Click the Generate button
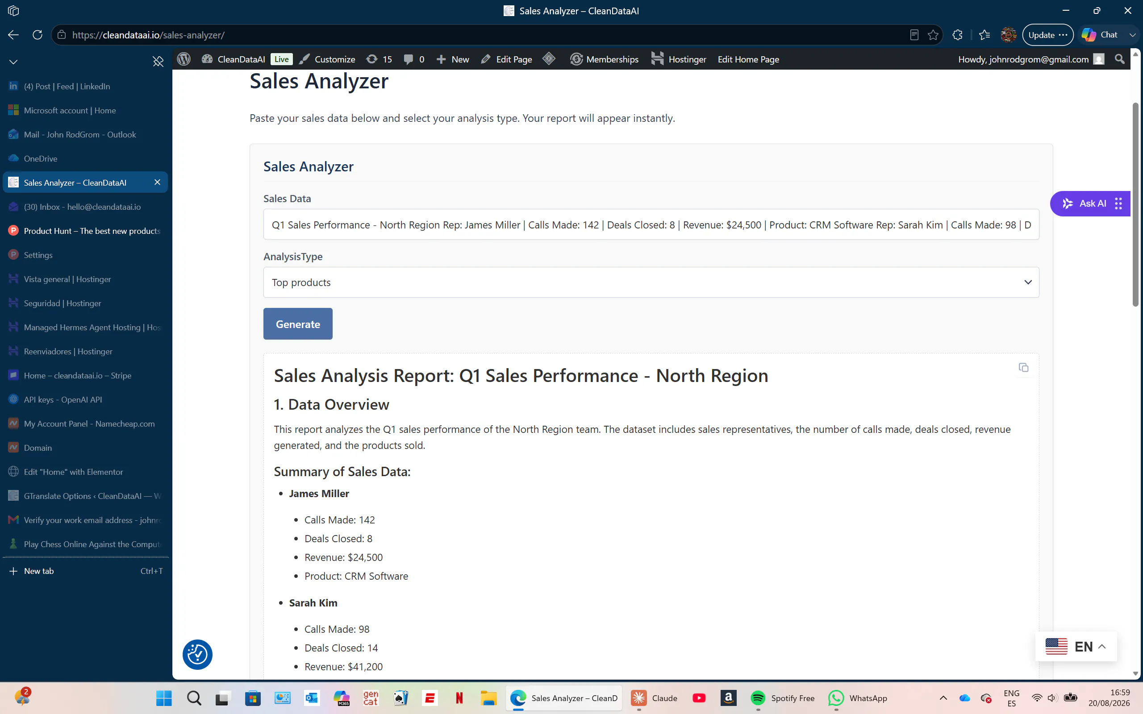This screenshot has height=714, width=1143. (x=297, y=324)
